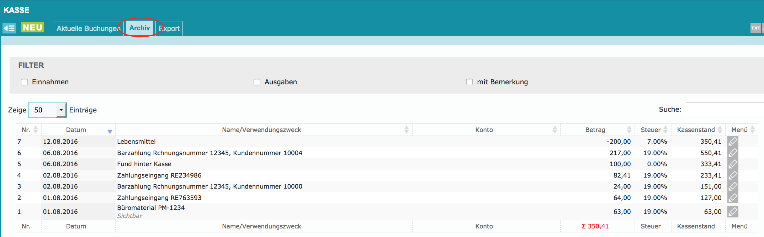Click edit icon for Fund hinter Kasse

[x=733, y=164]
